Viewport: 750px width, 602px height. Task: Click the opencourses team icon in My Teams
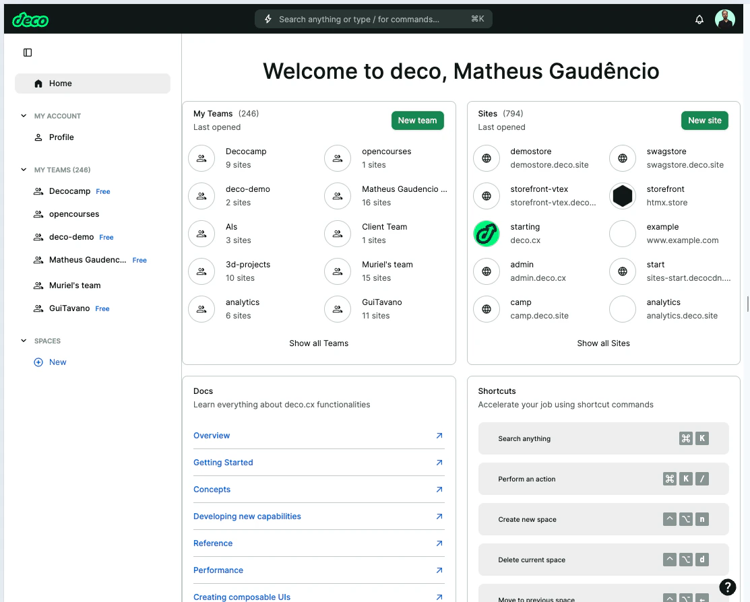click(338, 158)
